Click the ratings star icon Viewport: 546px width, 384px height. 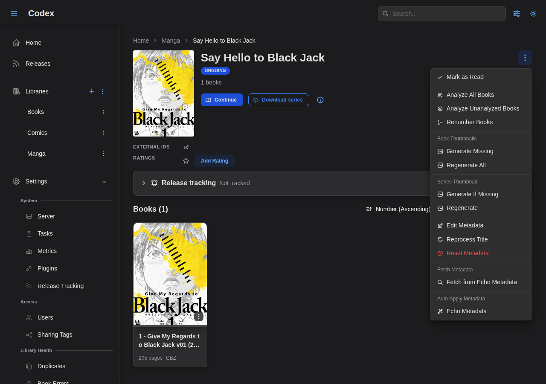(x=186, y=161)
